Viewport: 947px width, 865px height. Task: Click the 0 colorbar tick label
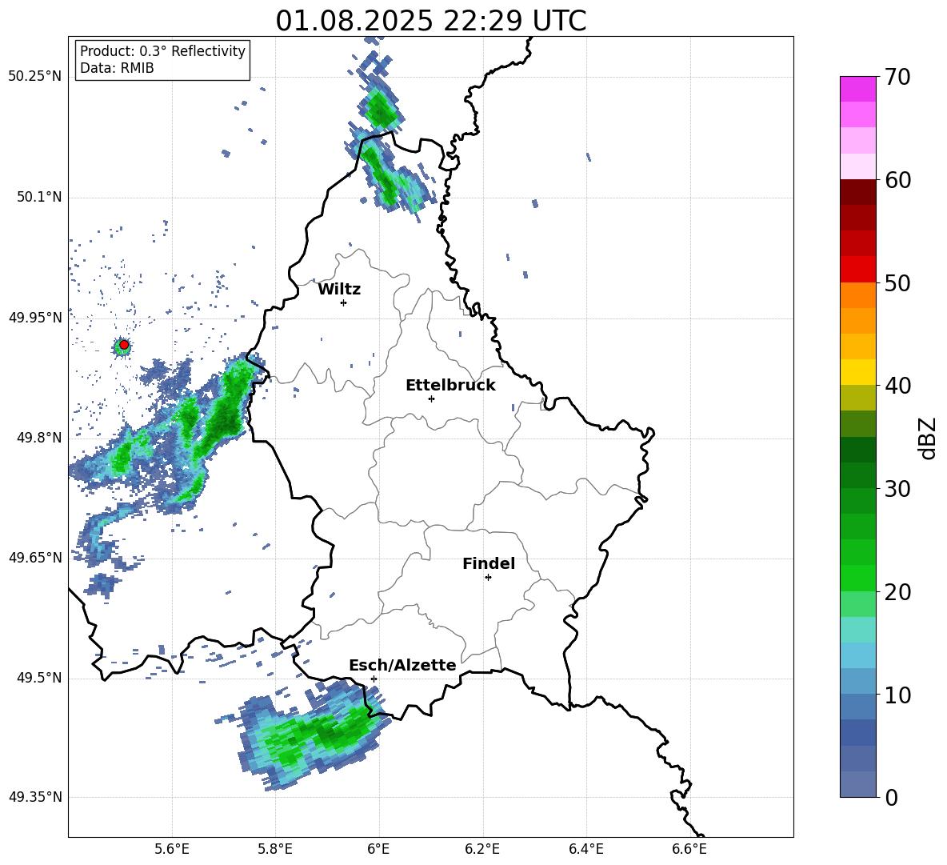(x=891, y=798)
